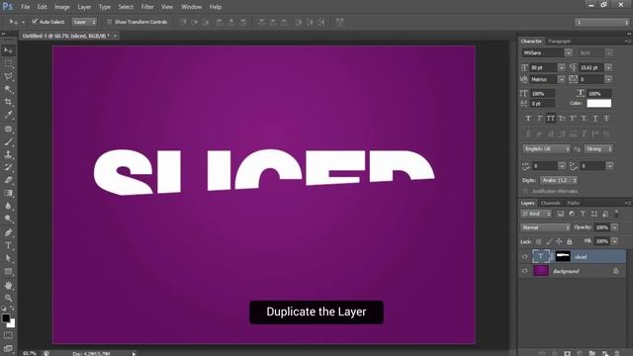Select the Lasso tool

pyautogui.click(x=8, y=76)
